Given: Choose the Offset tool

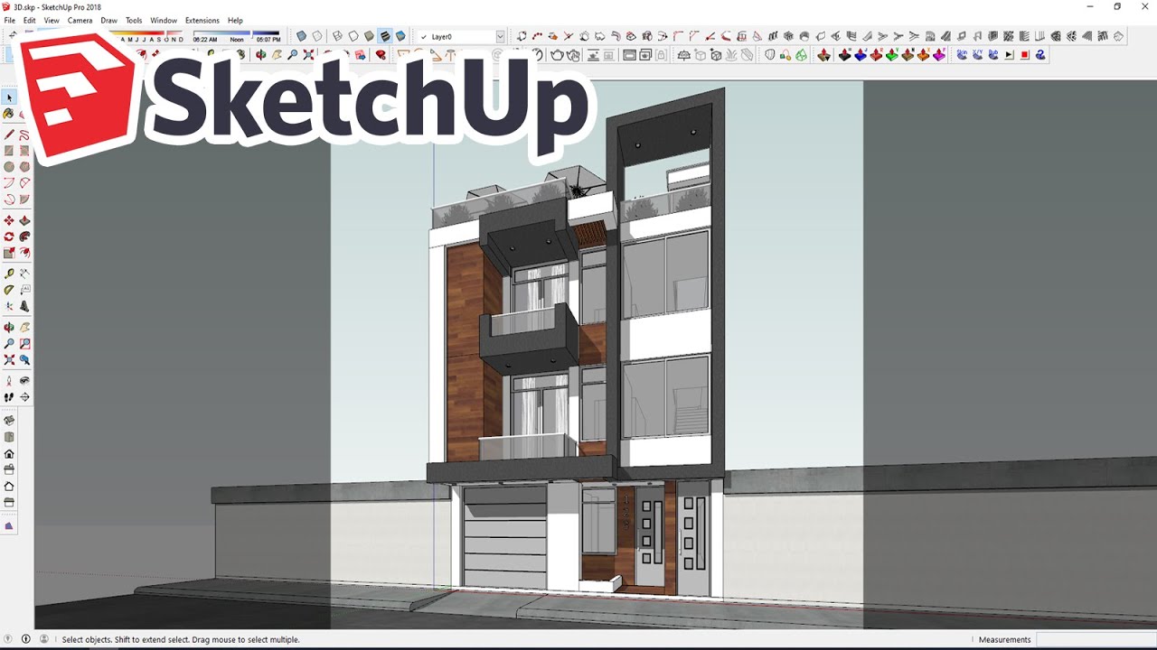Looking at the screenshot, I should click(x=24, y=253).
